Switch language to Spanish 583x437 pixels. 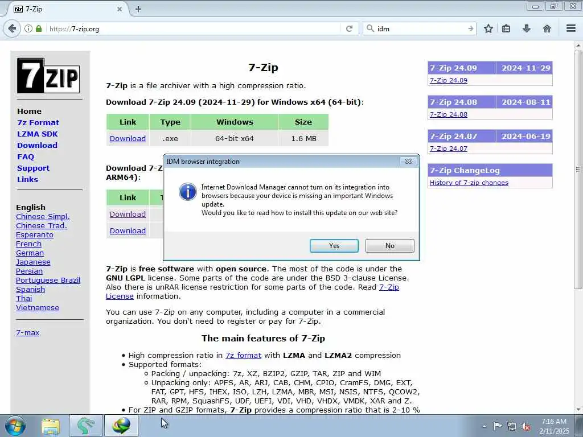pyautogui.click(x=30, y=290)
